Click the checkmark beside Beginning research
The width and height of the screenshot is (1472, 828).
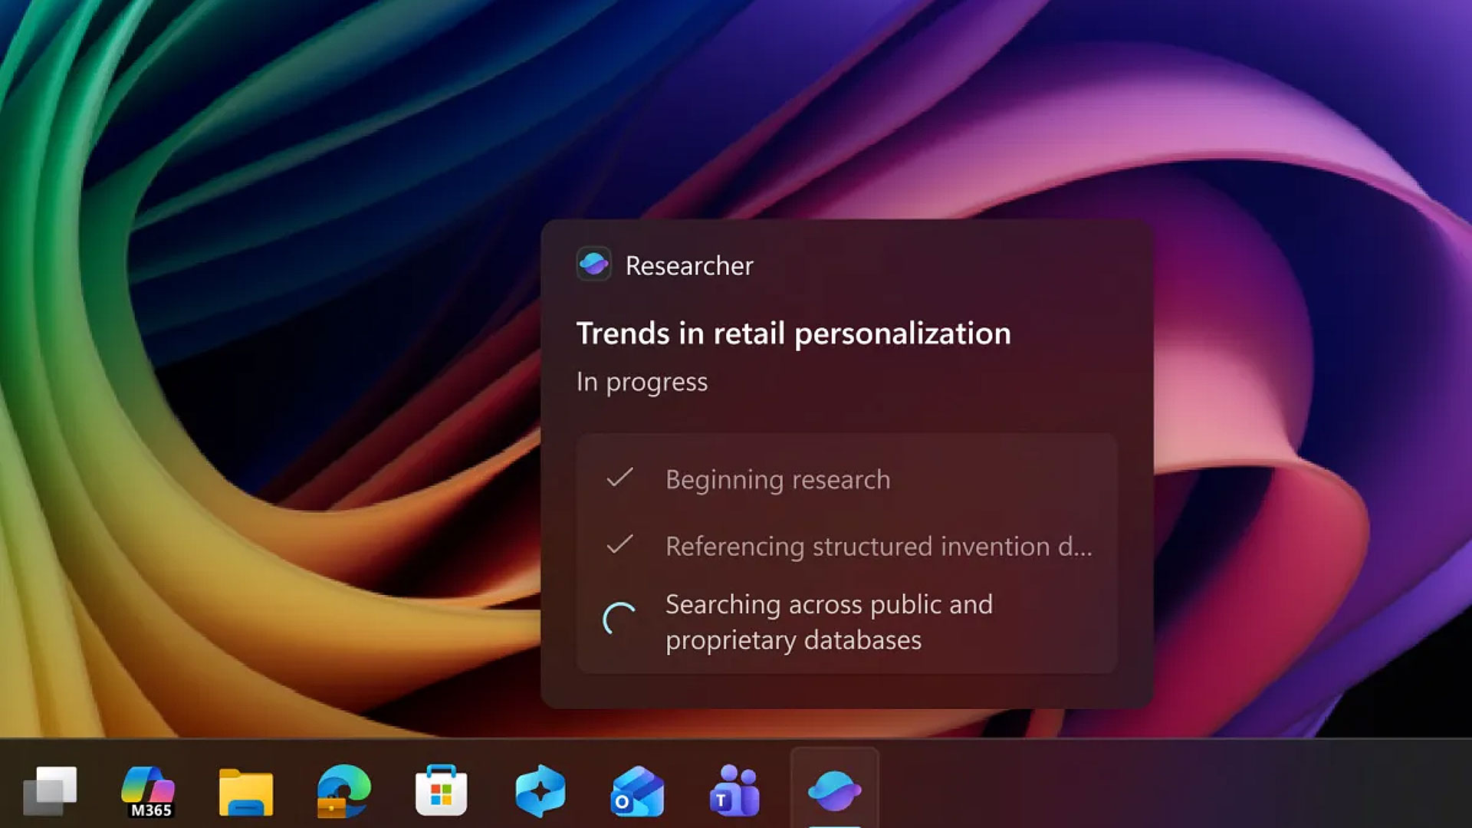point(619,478)
